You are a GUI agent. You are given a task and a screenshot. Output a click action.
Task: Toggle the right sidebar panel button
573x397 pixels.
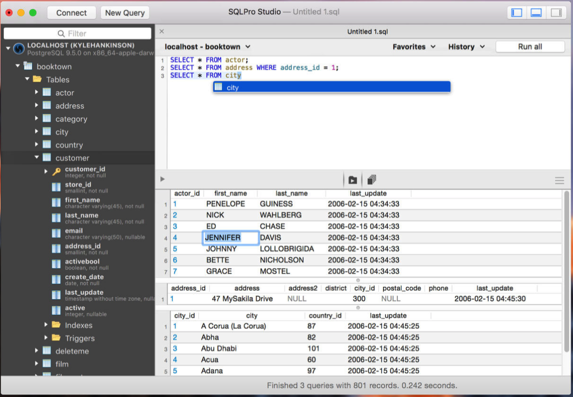556,13
